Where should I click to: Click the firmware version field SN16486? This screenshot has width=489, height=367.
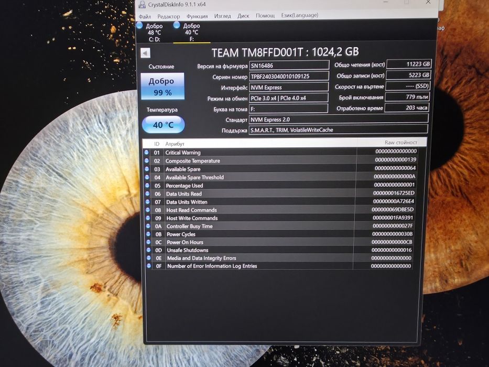click(x=289, y=65)
